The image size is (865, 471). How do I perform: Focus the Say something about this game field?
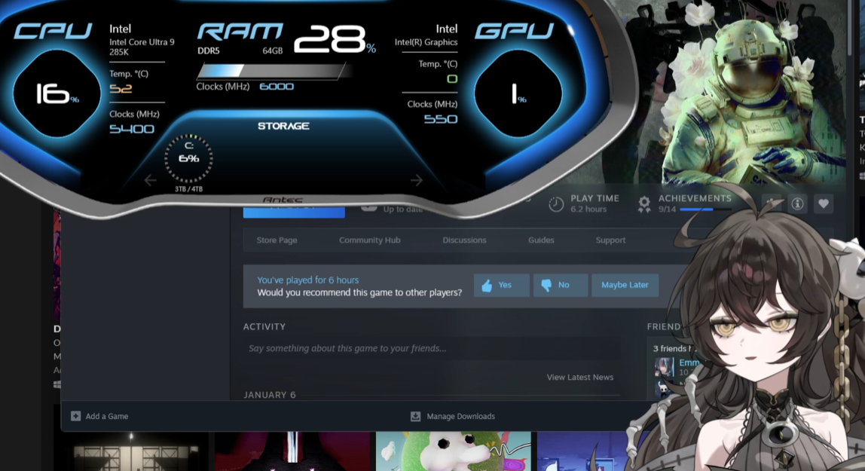tap(432, 349)
